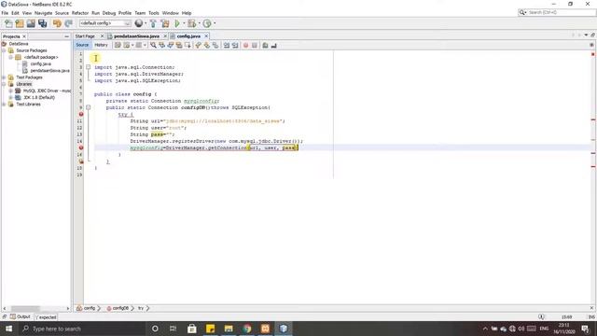Open the Debug menu
Image resolution: width=597 pixels, height=336 pixels.
109,13
